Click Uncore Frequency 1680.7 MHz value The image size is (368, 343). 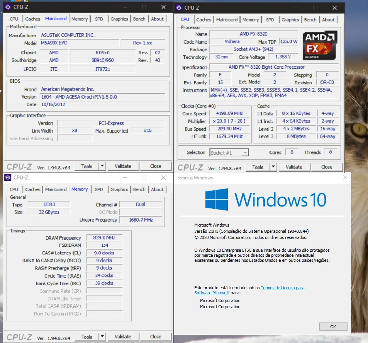click(x=141, y=220)
